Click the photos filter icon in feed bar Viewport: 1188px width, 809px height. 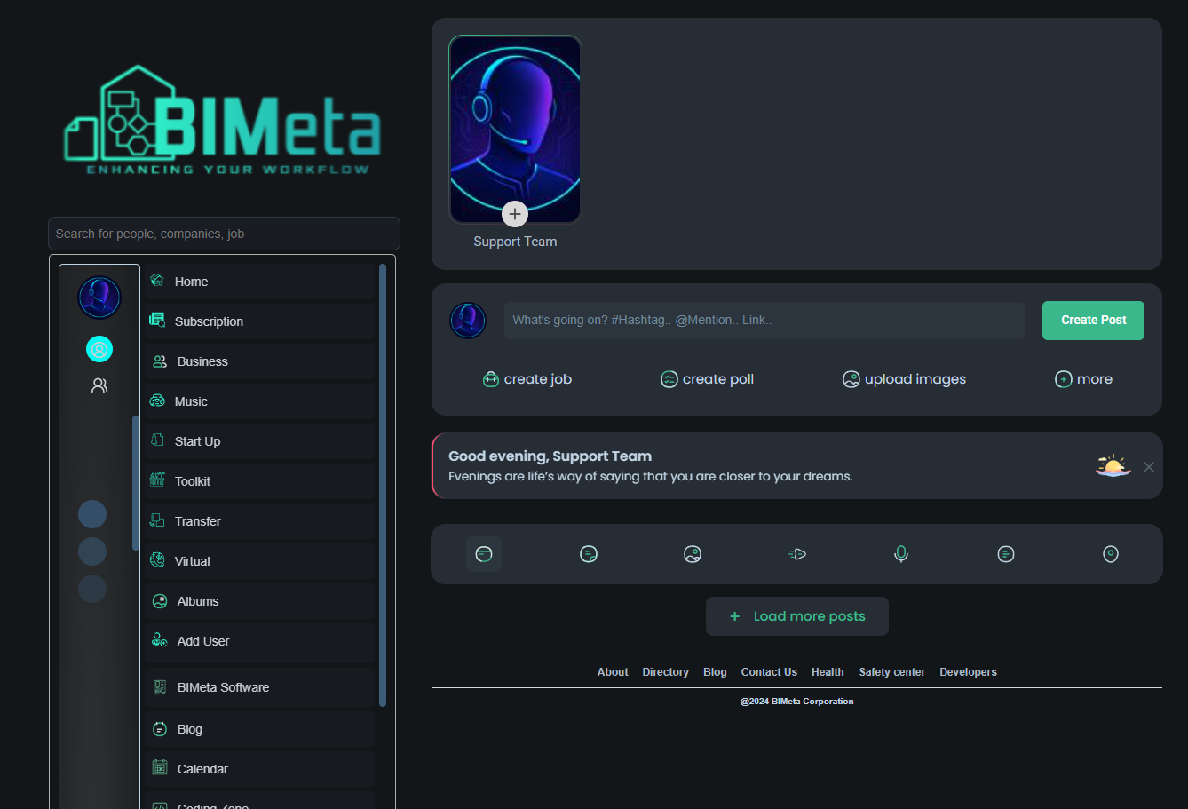coord(693,554)
